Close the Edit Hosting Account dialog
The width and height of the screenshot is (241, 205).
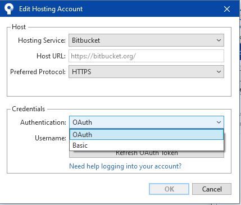(x=227, y=9)
